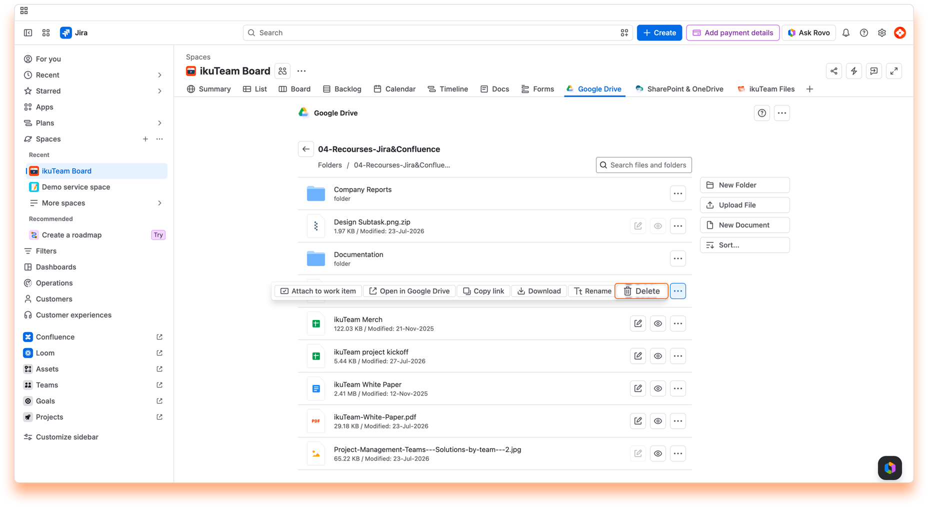Image resolution: width=928 pixels, height=507 pixels.
Task: Select Delete in the file action menu
Action: [641, 291]
